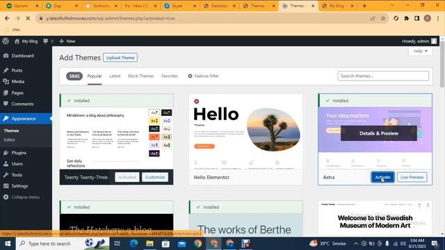Open Swedish Museum of Modern Art theme
Viewport: 445px width, 250px height.
(x=375, y=218)
